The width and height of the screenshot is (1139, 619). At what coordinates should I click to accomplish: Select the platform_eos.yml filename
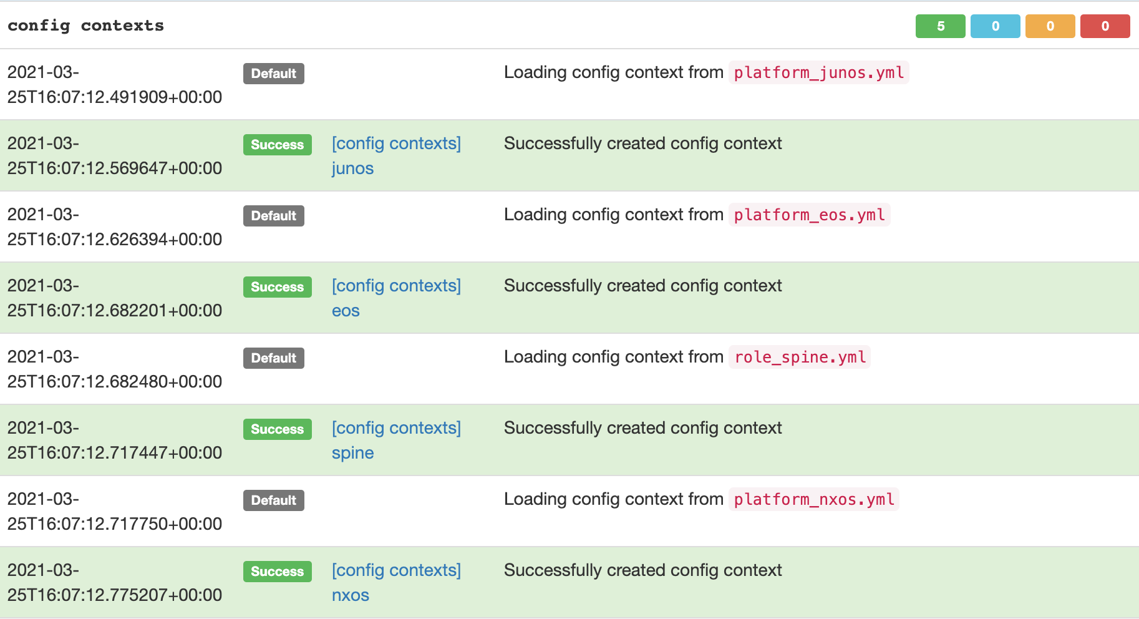(x=808, y=215)
